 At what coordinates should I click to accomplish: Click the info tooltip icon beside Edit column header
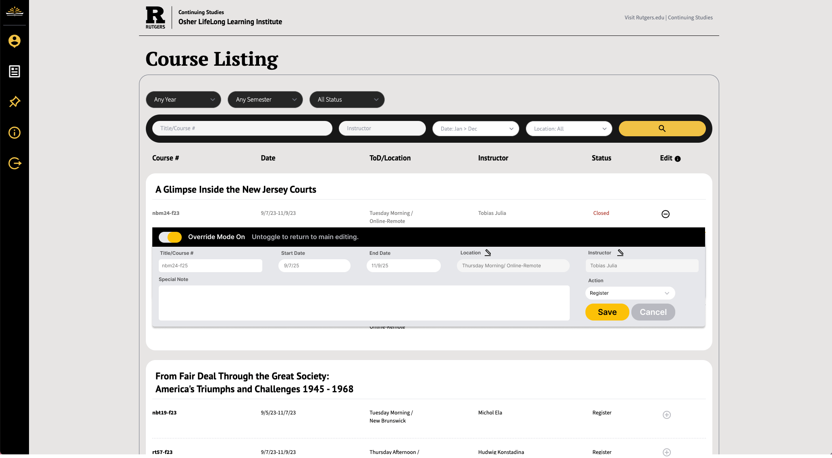tap(678, 159)
